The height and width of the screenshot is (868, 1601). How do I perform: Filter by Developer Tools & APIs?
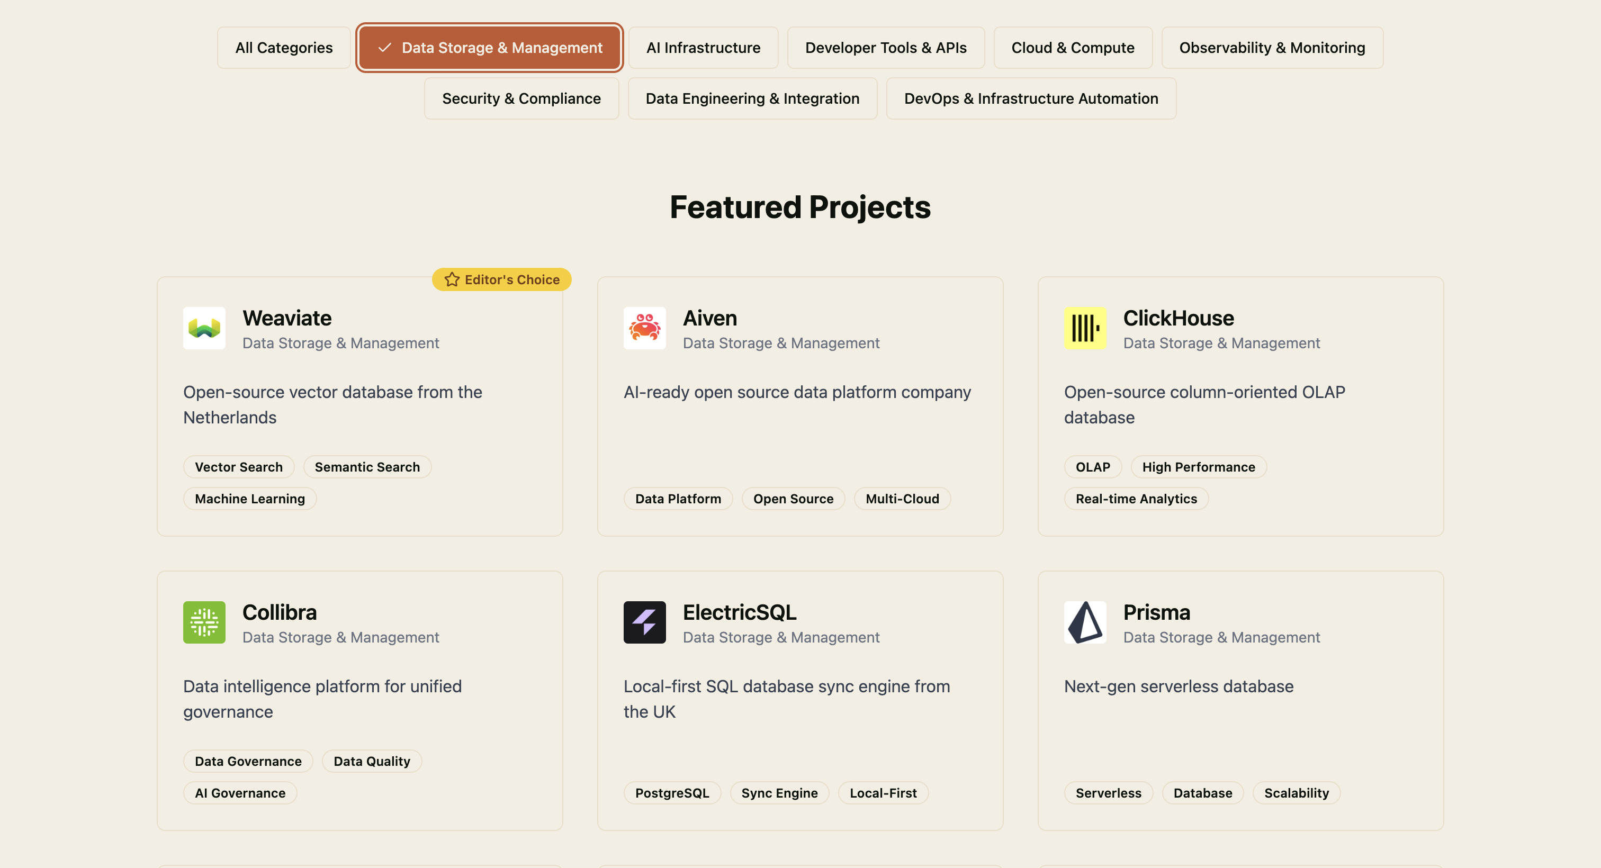pos(886,48)
